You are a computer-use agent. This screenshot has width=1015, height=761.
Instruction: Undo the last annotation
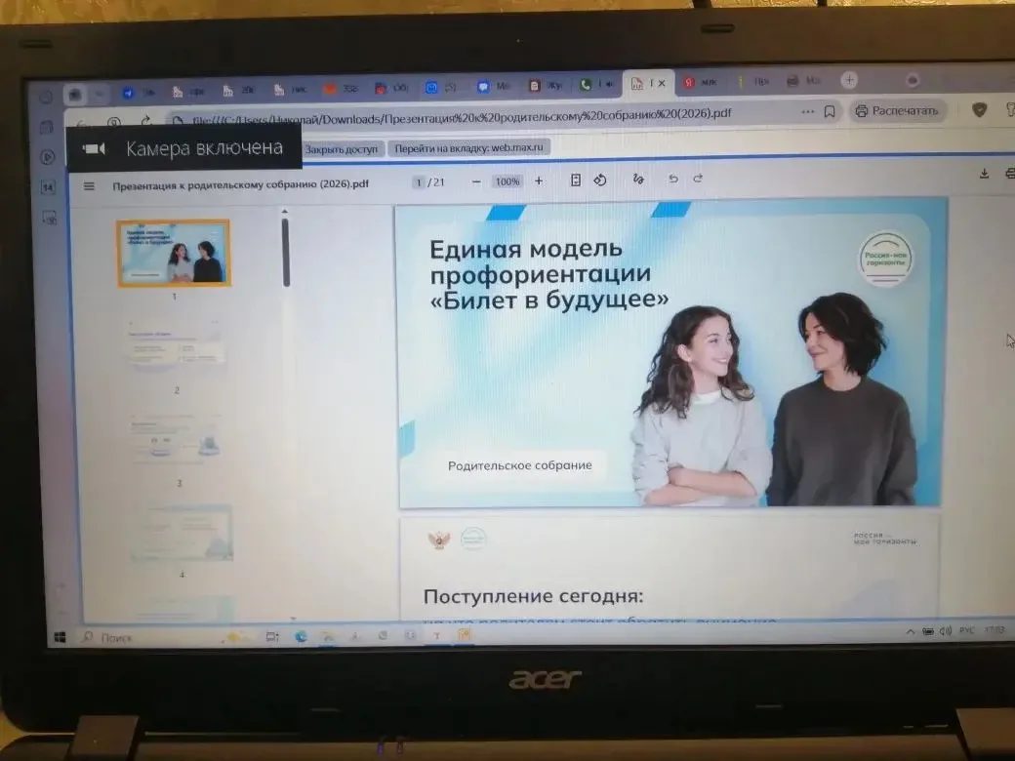tap(673, 179)
